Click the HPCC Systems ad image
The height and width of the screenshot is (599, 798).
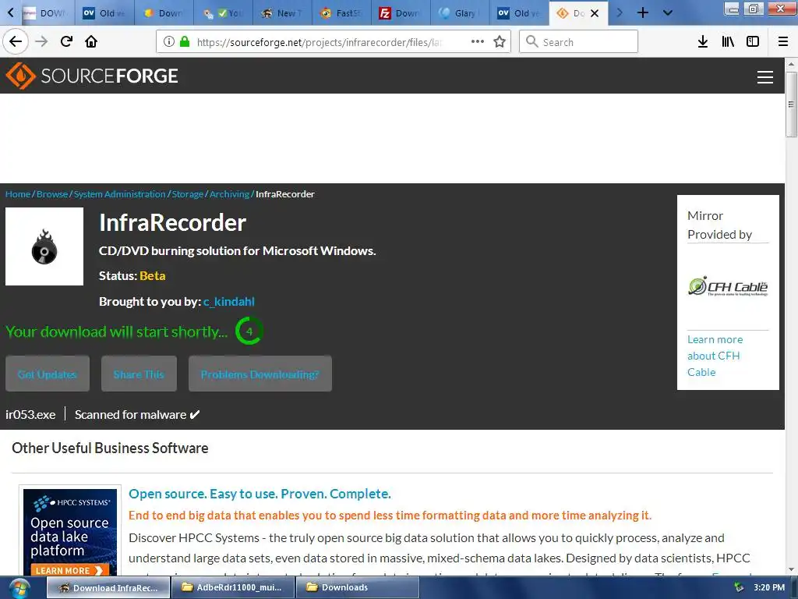(69, 532)
